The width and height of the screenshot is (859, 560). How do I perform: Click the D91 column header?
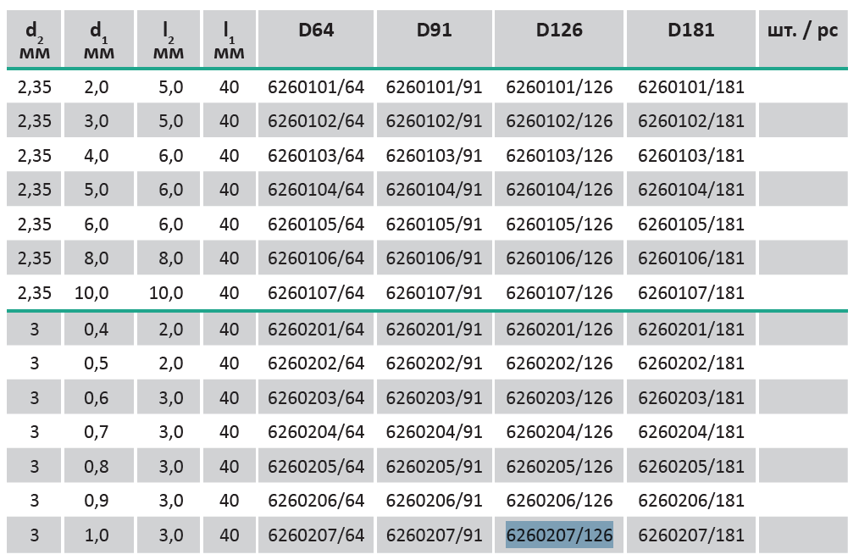(434, 30)
